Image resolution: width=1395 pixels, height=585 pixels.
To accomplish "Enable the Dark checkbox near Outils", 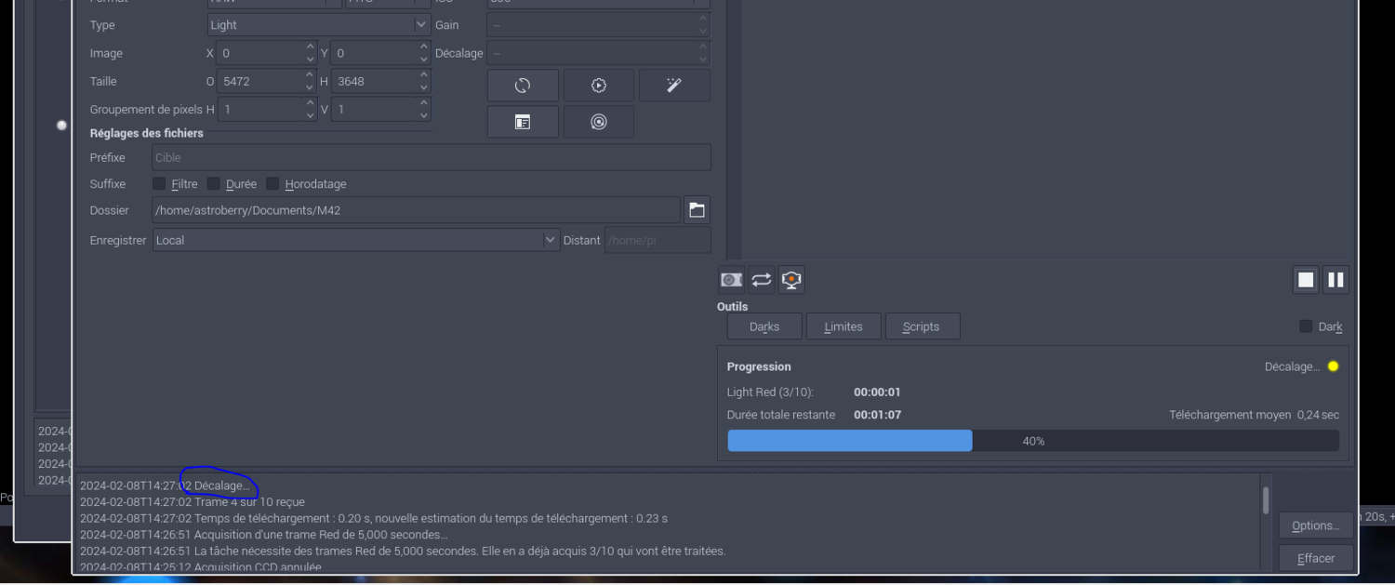I will [1305, 326].
